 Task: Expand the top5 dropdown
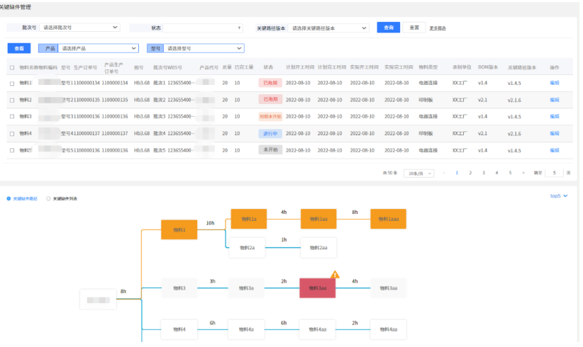point(559,196)
